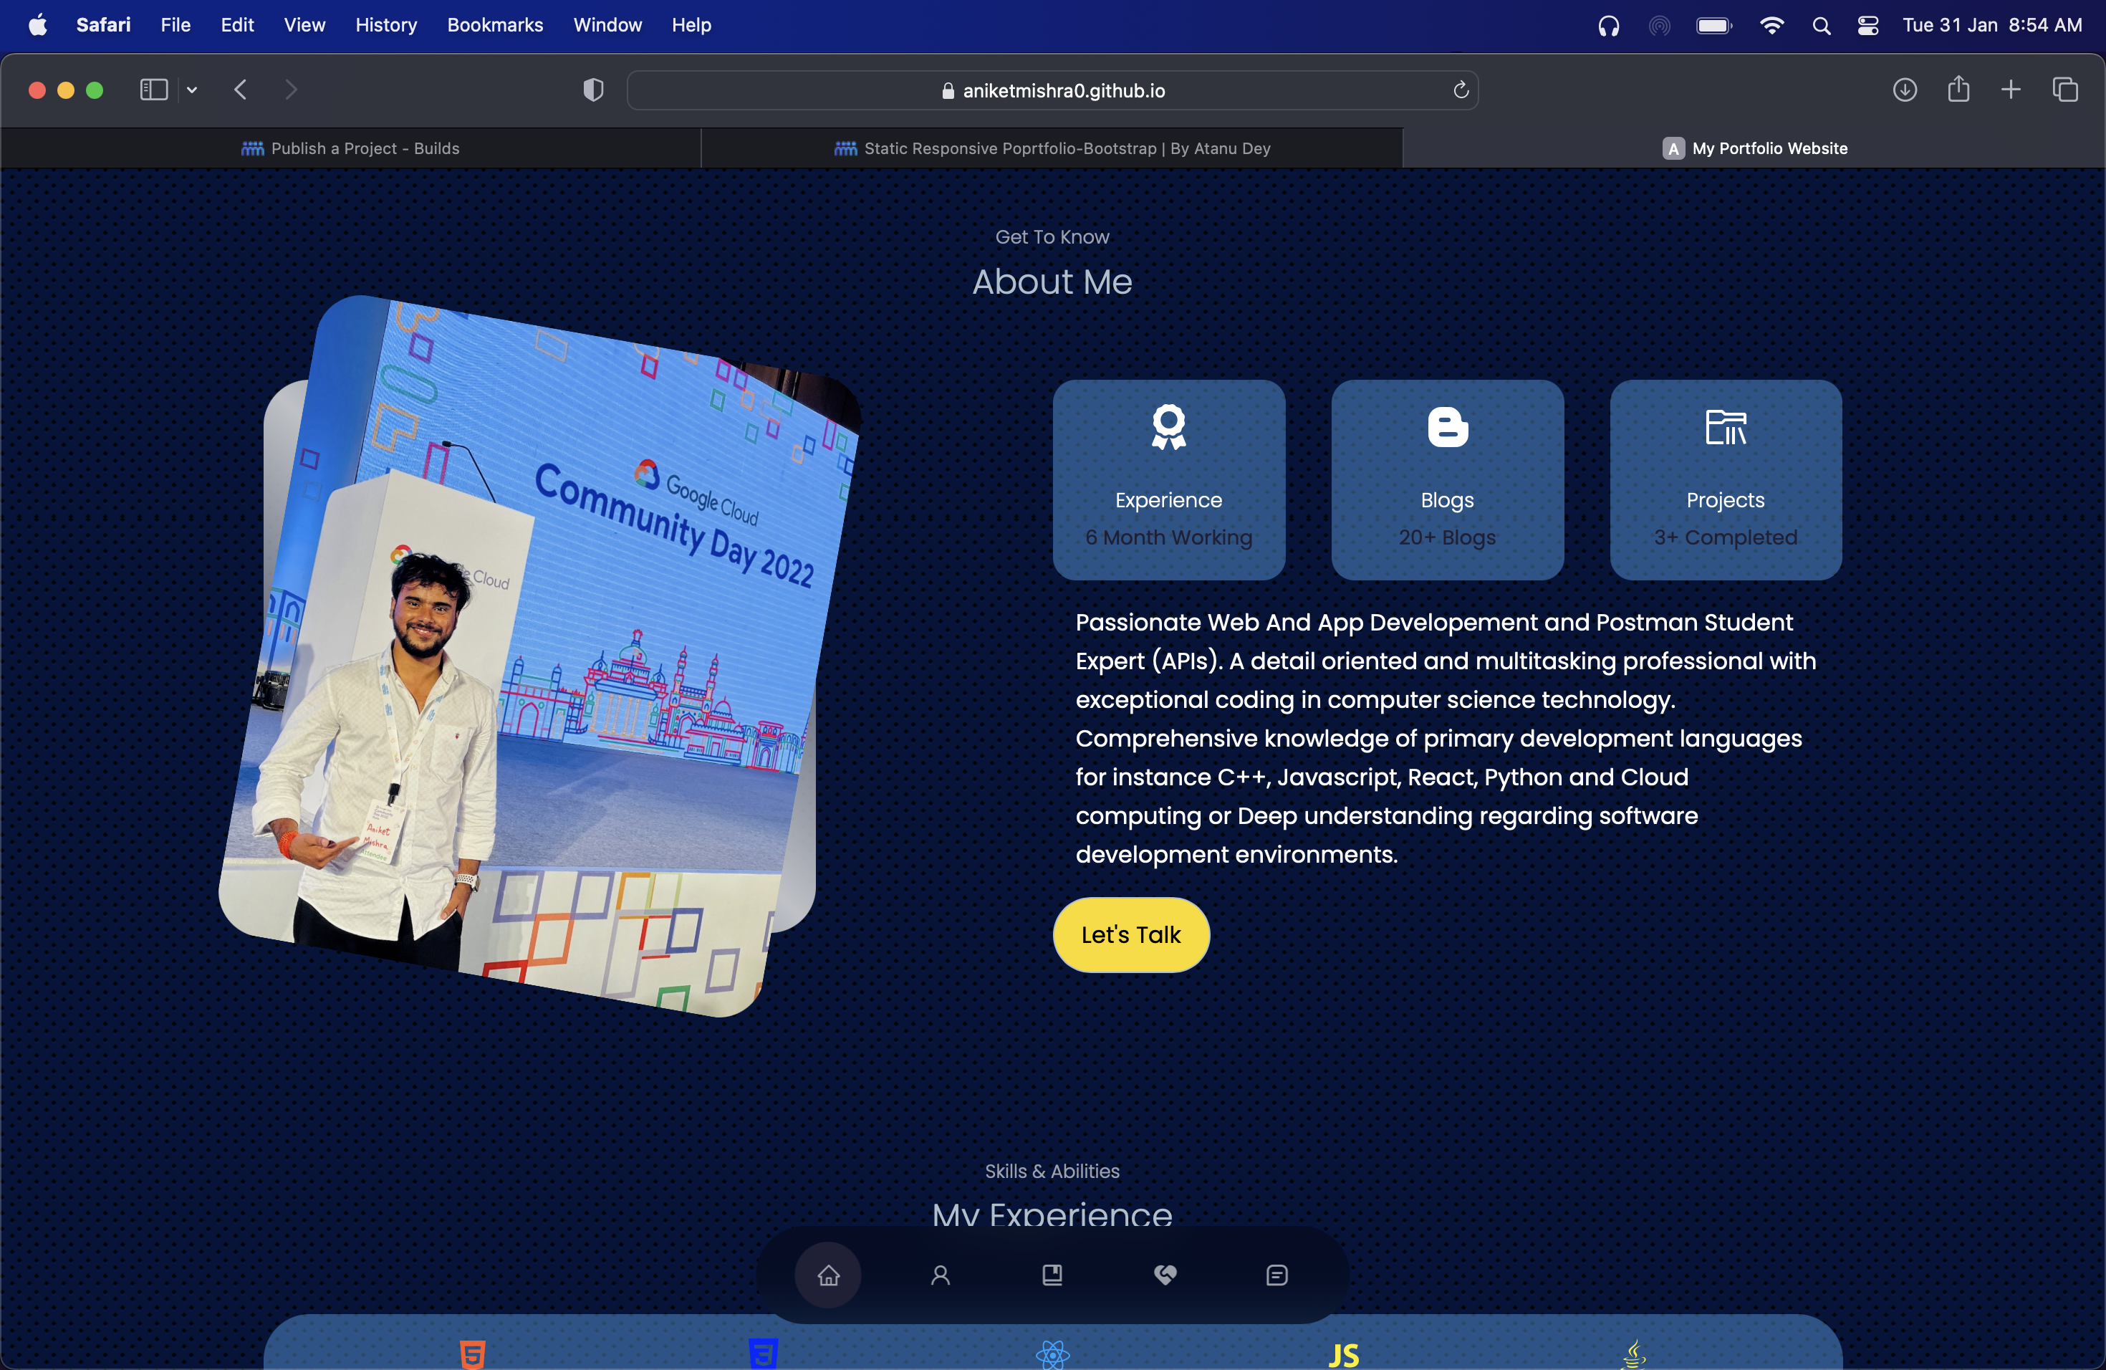2106x1370 pixels.
Task: Open Wi-Fi status menu
Action: [x=1771, y=26]
